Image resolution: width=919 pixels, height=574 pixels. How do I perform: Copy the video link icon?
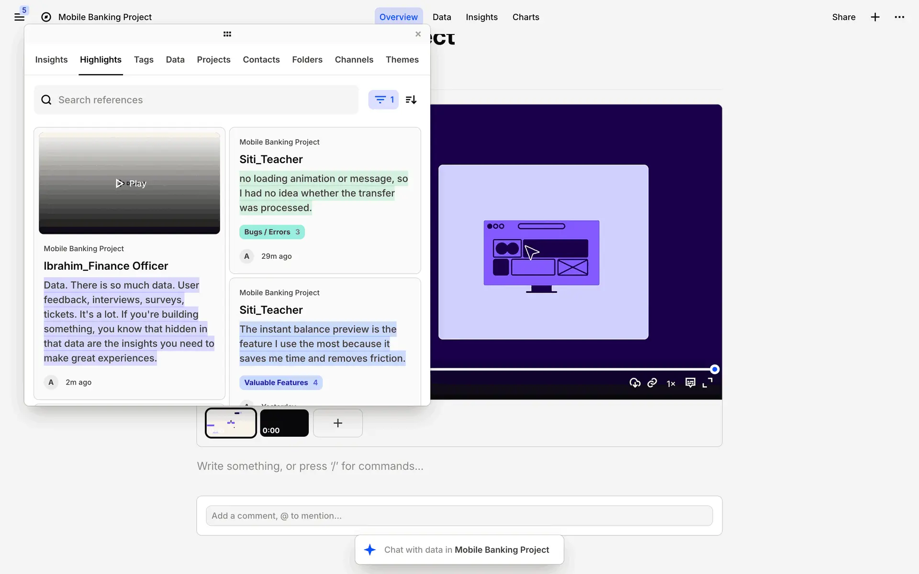[652, 383]
